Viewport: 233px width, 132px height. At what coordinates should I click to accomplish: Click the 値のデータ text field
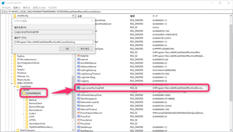coord(54,42)
